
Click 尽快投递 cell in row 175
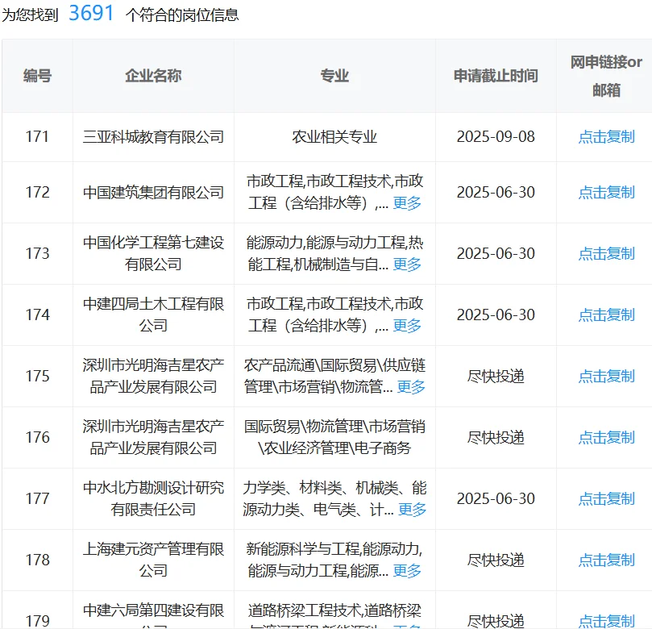tap(496, 376)
